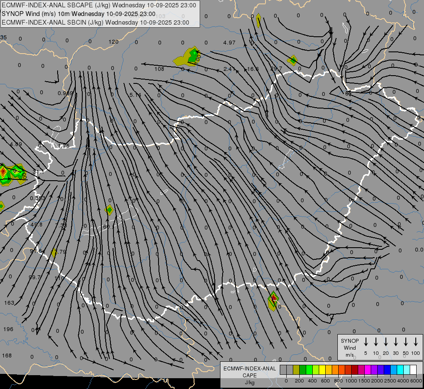The image size is (424, 389).
Task: Select the sky blue CAPE legend swatch
Action: (x=393, y=370)
